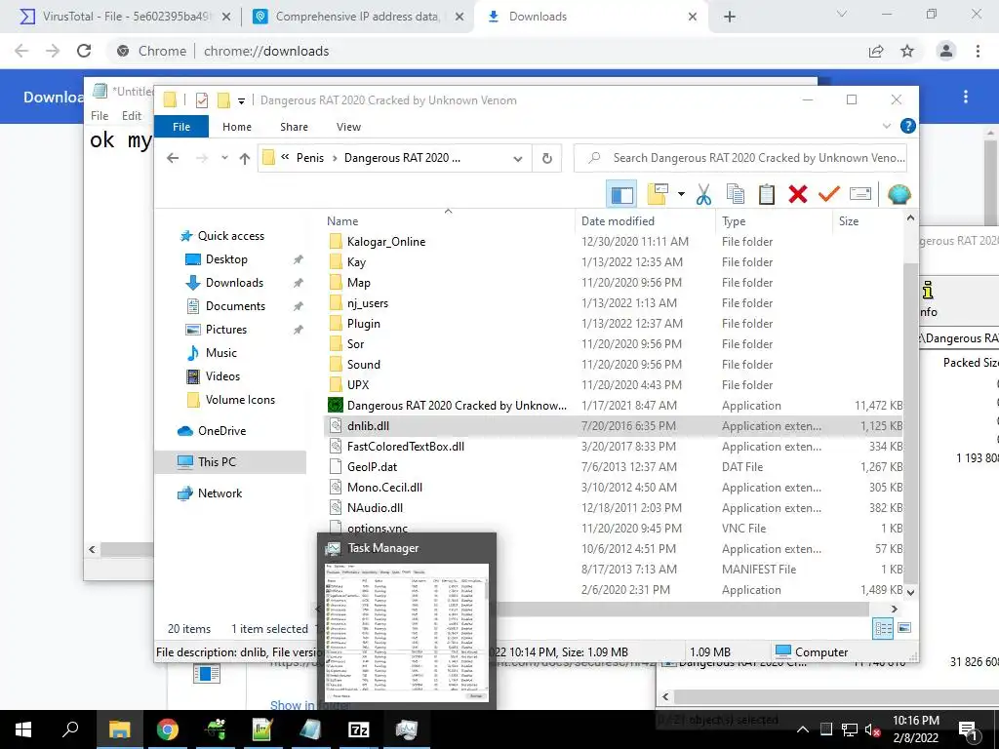Bookmark this page with the star icon
999x749 pixels.
(907, 51)
